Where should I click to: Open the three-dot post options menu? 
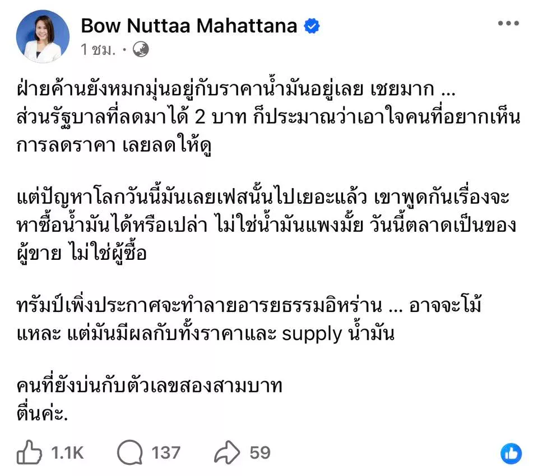[508, 24]
